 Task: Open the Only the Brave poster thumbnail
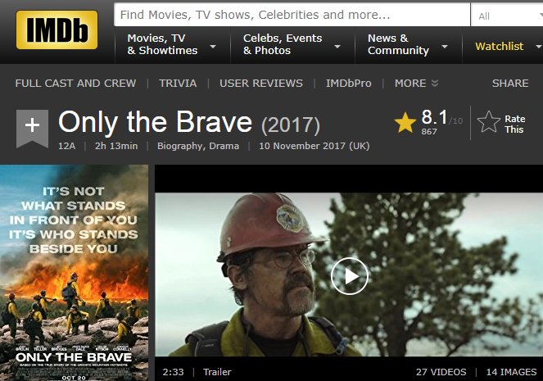74,273
